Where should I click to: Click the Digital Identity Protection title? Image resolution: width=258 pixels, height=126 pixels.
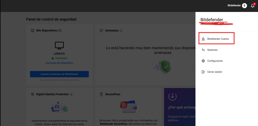(x=52, y=94)
